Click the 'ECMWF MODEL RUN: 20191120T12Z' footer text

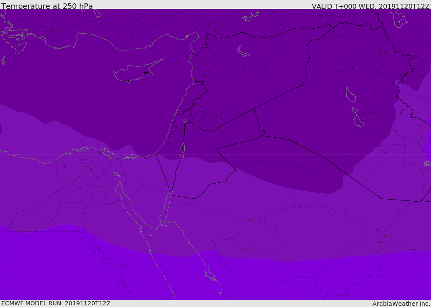coord(56,304)
